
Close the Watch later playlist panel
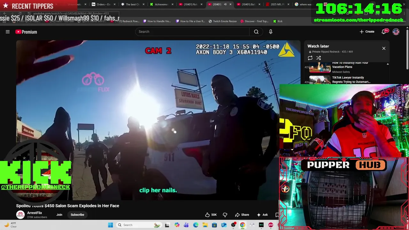tap(384, 48)
